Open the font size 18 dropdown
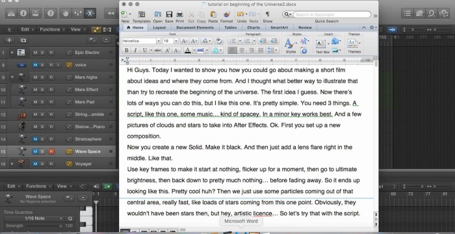The width and height of the screenshot is (455, 234). [176, 41]
